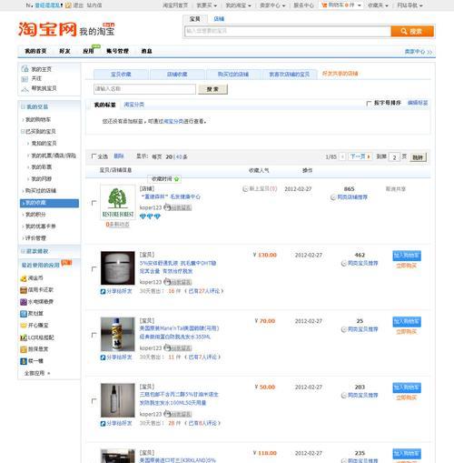Open 好友 in the main navigation

(x=64, y=51)
